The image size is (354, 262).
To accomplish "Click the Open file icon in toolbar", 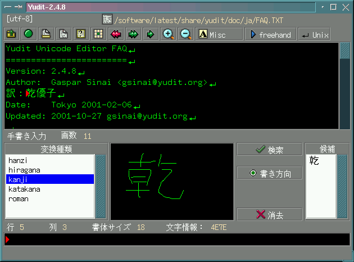I will click(11, 34).
